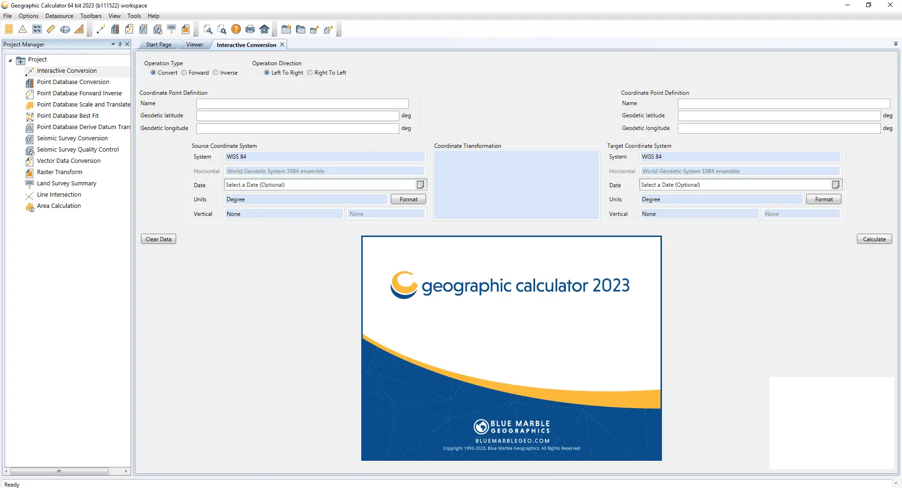Click the Clear Data button

[x=158, y=239]
